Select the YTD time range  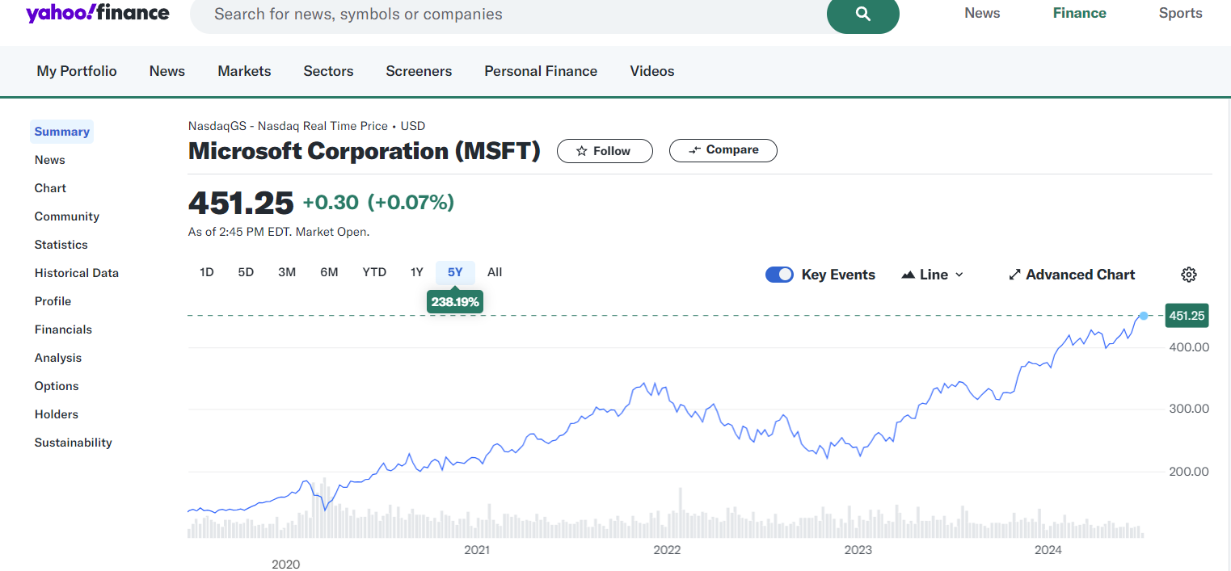[x=374, y=272]
